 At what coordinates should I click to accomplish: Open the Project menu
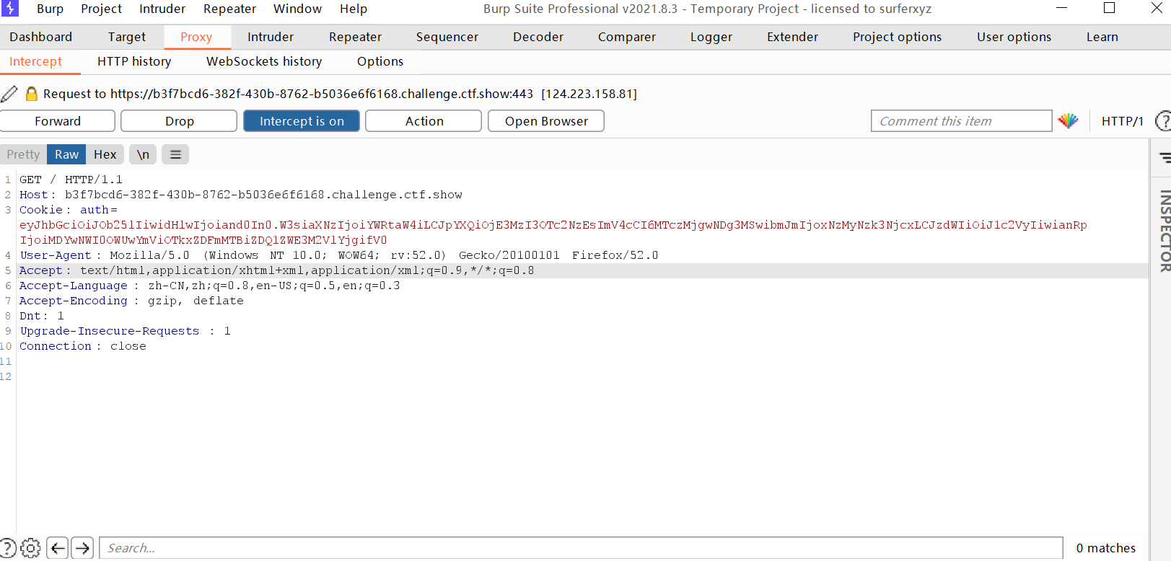click(101, 9)
